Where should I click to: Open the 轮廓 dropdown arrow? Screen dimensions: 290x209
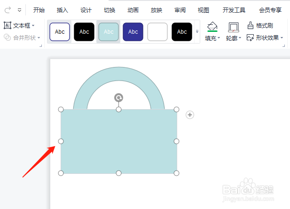click(x=240, y=38)
